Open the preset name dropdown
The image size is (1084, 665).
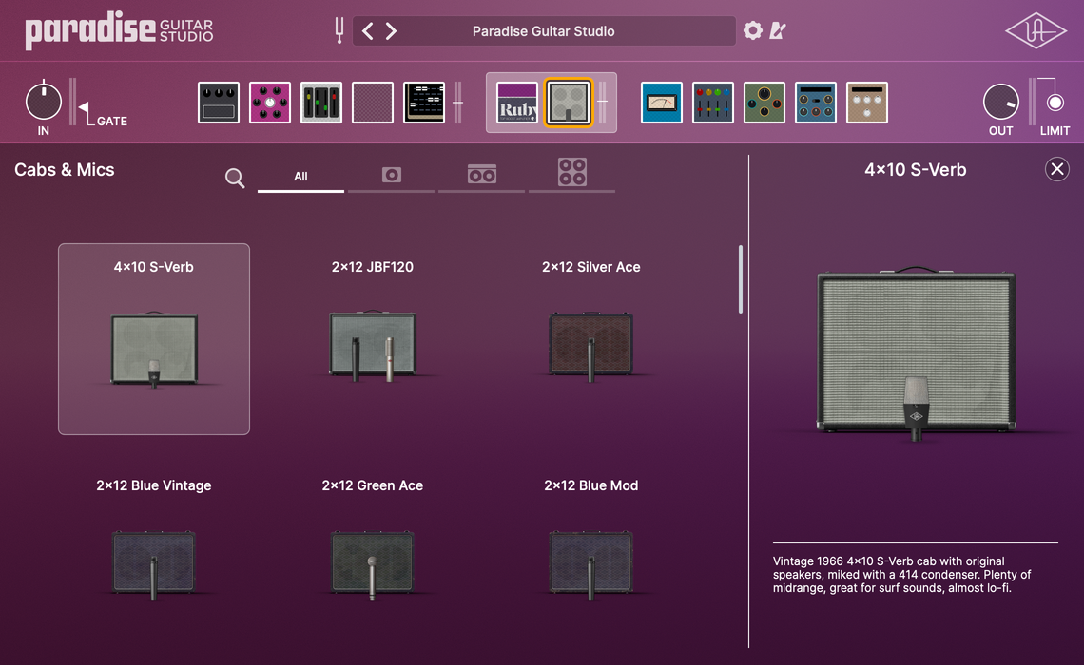[x=542, y=30]
